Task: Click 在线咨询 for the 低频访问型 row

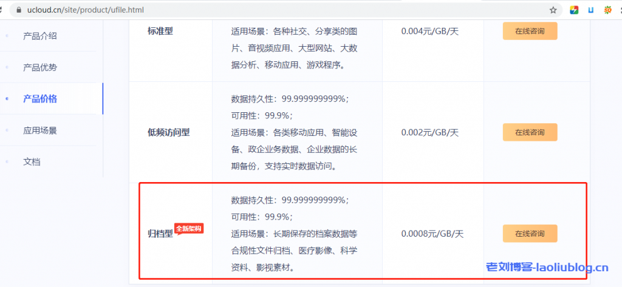Action: 530,132
